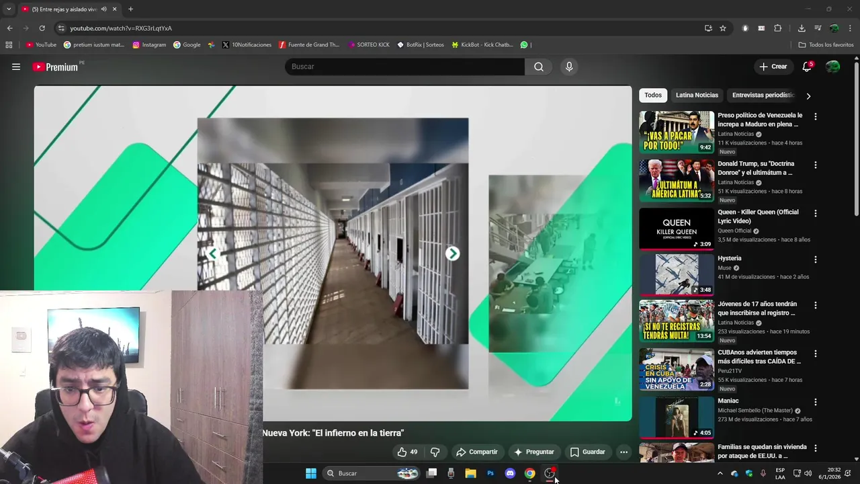Open the SORTEO KICK bookmark

369,45
